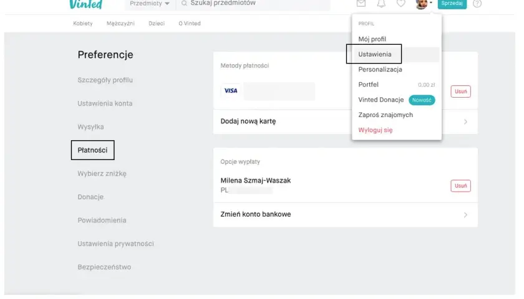Click the Preferencje heading
Image resolution: width=524 pixels, height=299 pixels.
pyautogui.click(x=105, y=55)
